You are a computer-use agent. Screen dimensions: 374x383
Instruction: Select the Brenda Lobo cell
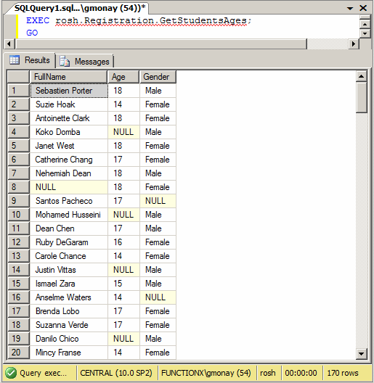point(69,311)
